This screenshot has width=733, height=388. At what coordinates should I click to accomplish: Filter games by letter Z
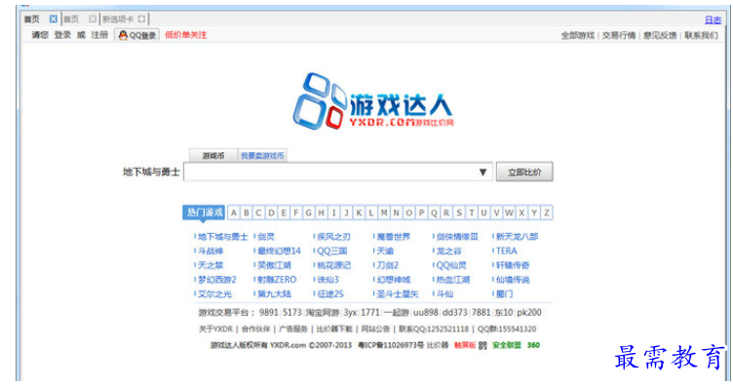[547, 213]
